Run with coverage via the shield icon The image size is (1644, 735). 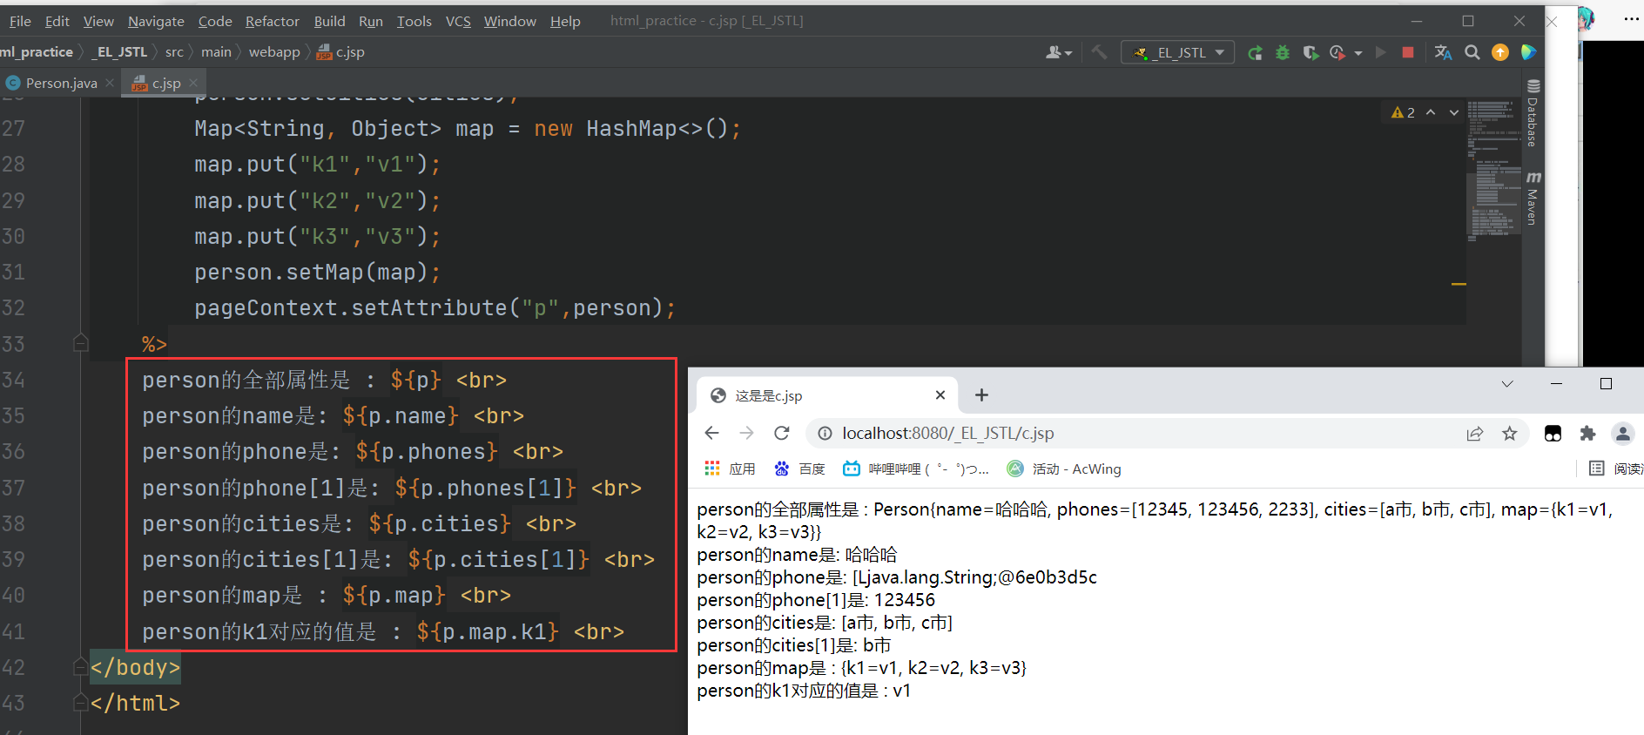click(x=1310, y=52)
